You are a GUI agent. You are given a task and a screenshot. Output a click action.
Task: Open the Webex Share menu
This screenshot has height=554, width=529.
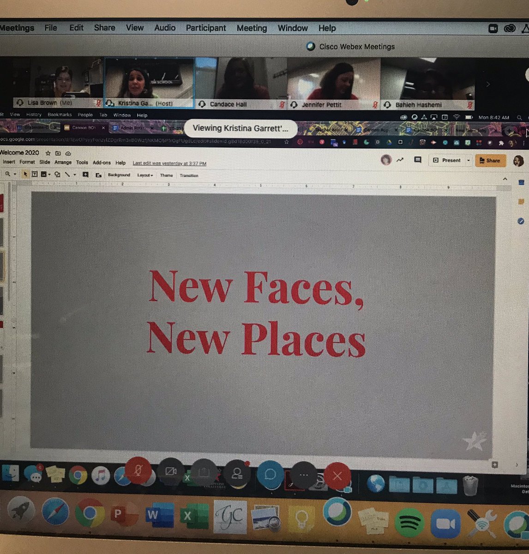point(104,28)
